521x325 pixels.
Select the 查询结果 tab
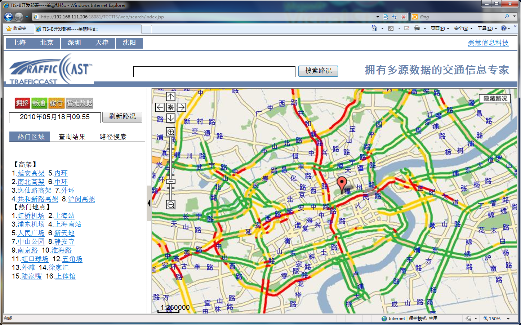(x=72, y=137)
